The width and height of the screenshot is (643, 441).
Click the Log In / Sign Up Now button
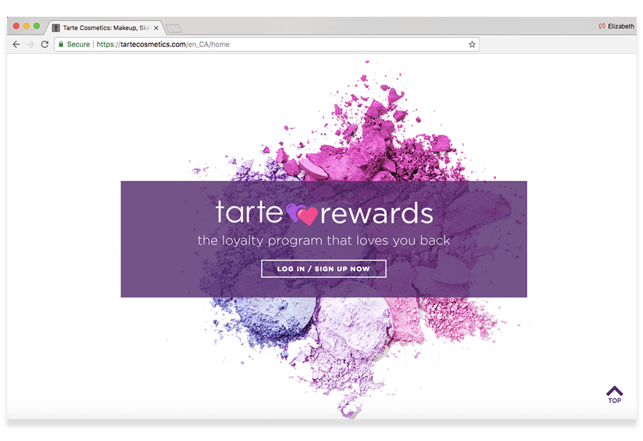[323, 268]
